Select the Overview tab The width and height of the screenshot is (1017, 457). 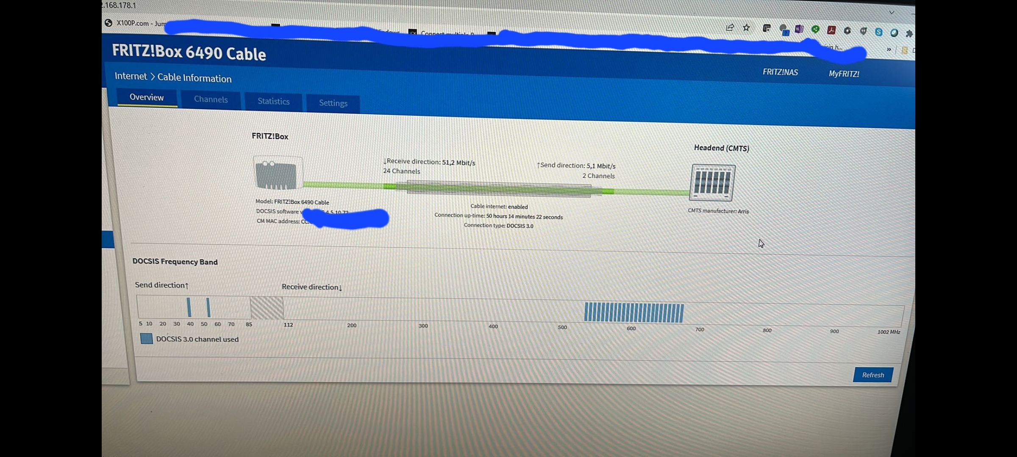(147, 97)
